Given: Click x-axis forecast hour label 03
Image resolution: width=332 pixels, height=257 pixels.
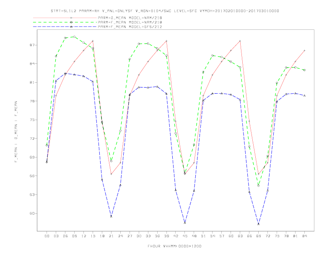Looking at the screenshot, I should pos(56,236).
